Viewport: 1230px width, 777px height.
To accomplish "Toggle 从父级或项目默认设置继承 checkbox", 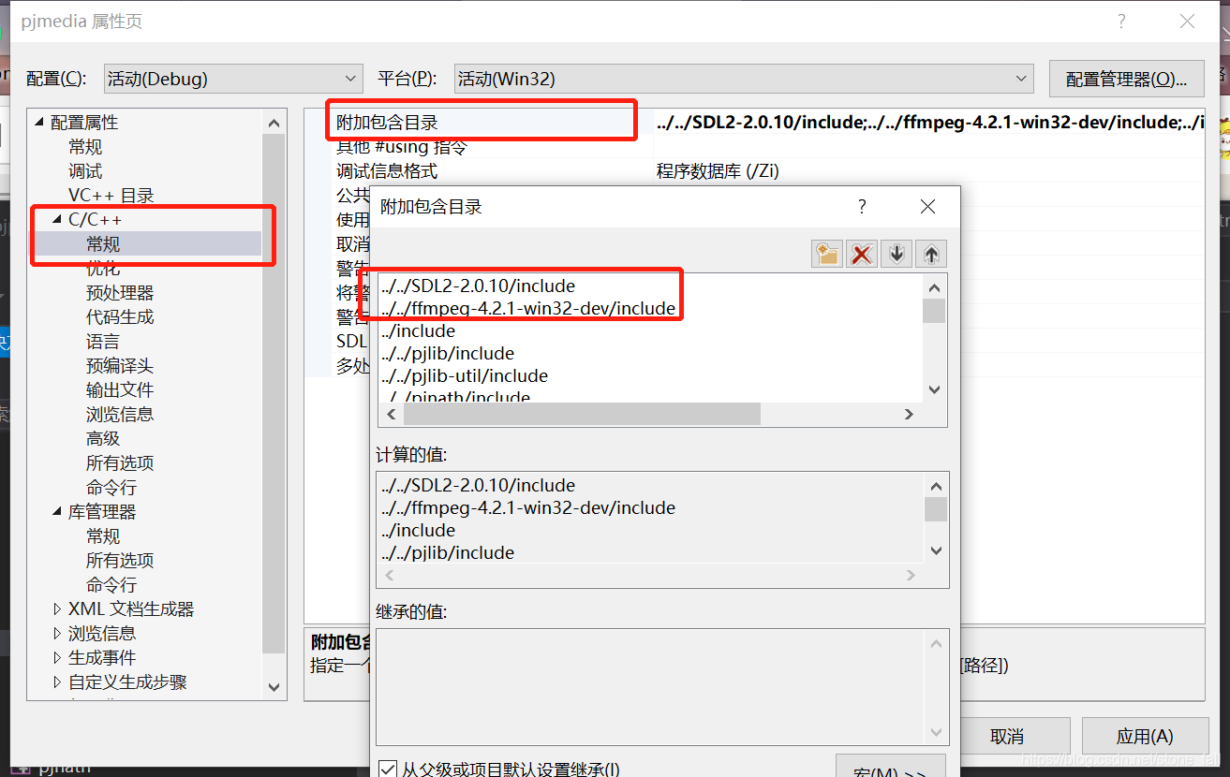I will tap(387, 770).
